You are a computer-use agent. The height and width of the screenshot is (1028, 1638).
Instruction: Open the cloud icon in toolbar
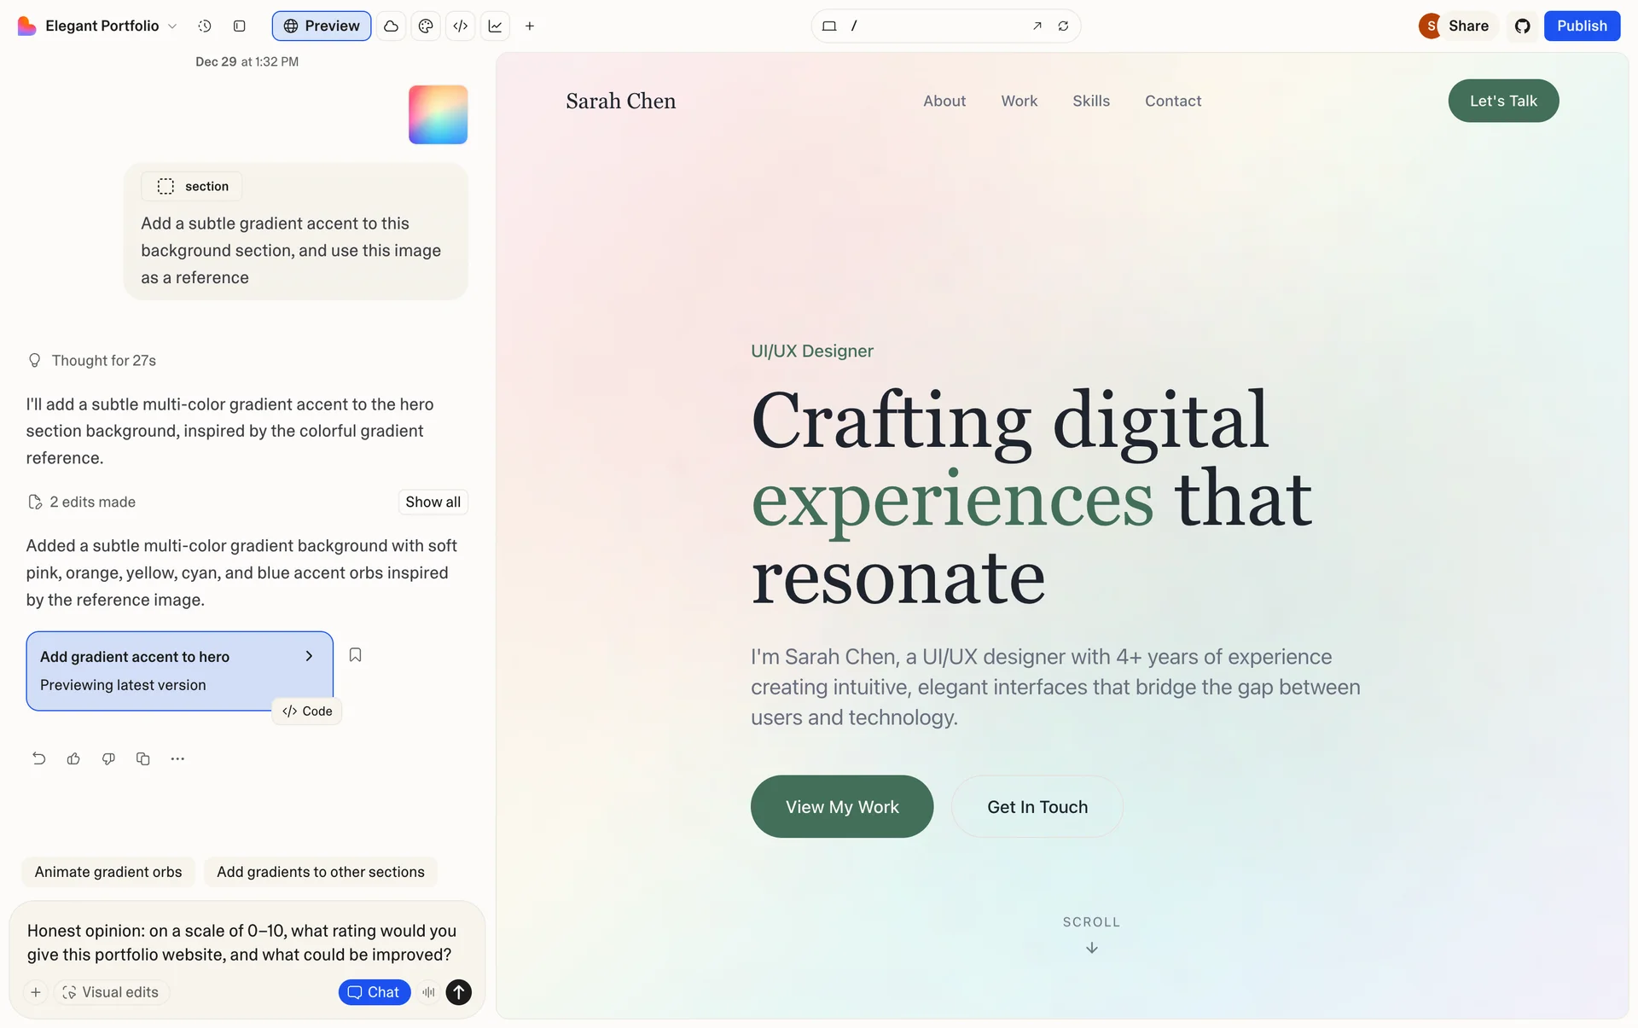pos(391,26)
